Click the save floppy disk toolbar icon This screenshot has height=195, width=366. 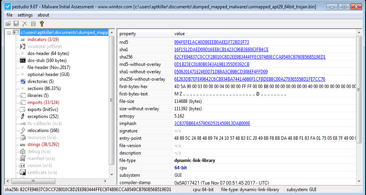click(16, 23)
